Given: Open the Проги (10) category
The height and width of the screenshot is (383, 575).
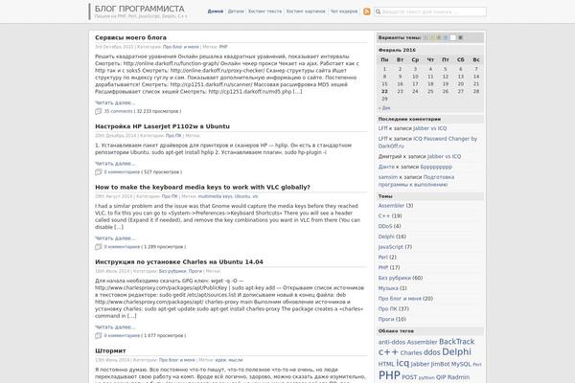Looking at the screenshot, I should coord(386,319).
